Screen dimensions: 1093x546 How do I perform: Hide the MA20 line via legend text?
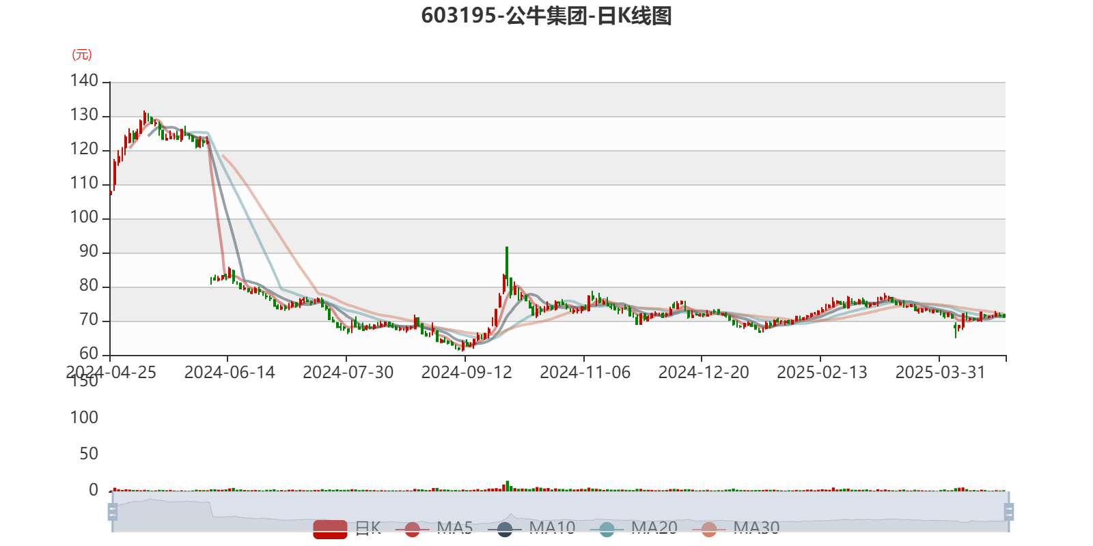[x=654, y=528]
